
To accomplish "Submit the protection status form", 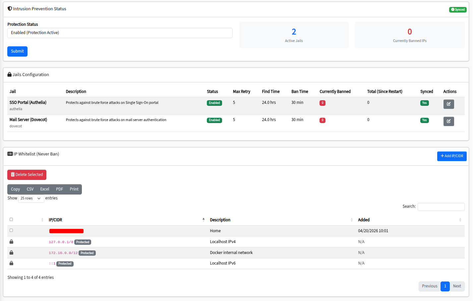I will click(17, 51).
